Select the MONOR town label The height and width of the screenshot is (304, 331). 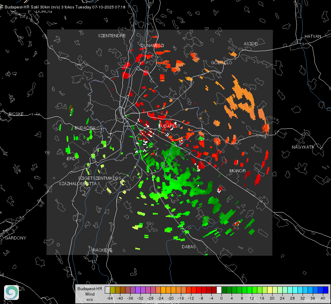237,171
